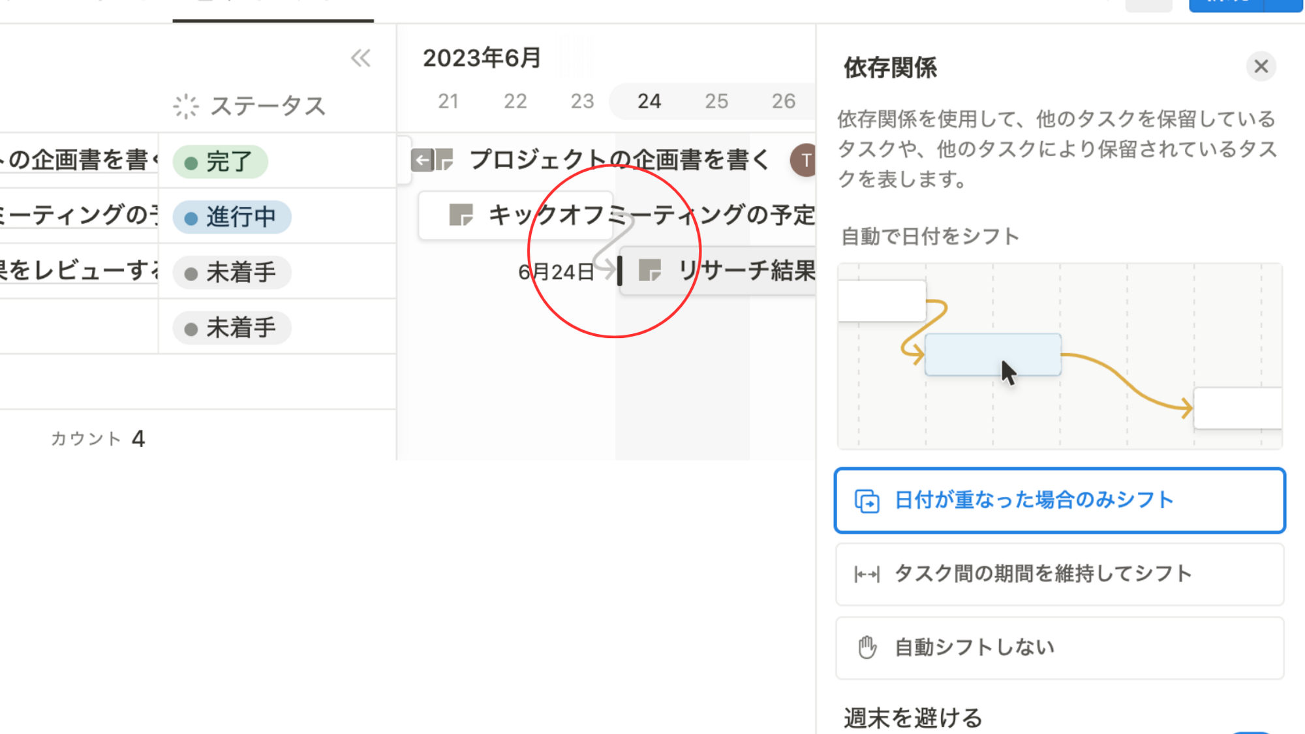Click the overlap-shift icon in first option
Viewport: 1305px width, 734px height.
867,501
